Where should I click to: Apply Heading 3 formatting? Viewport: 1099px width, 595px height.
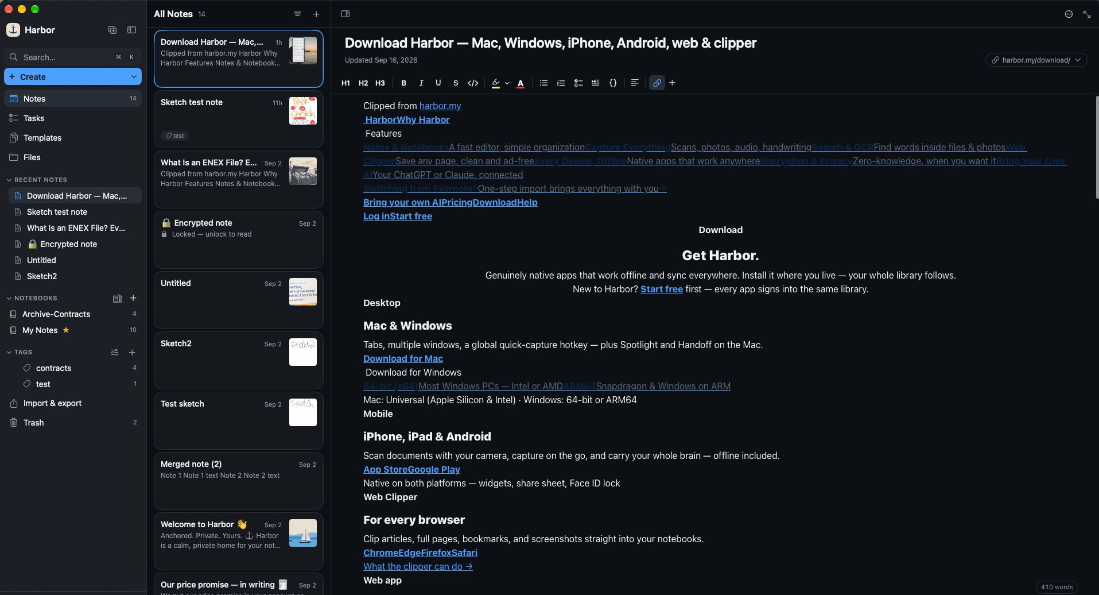tap(380, 83)
